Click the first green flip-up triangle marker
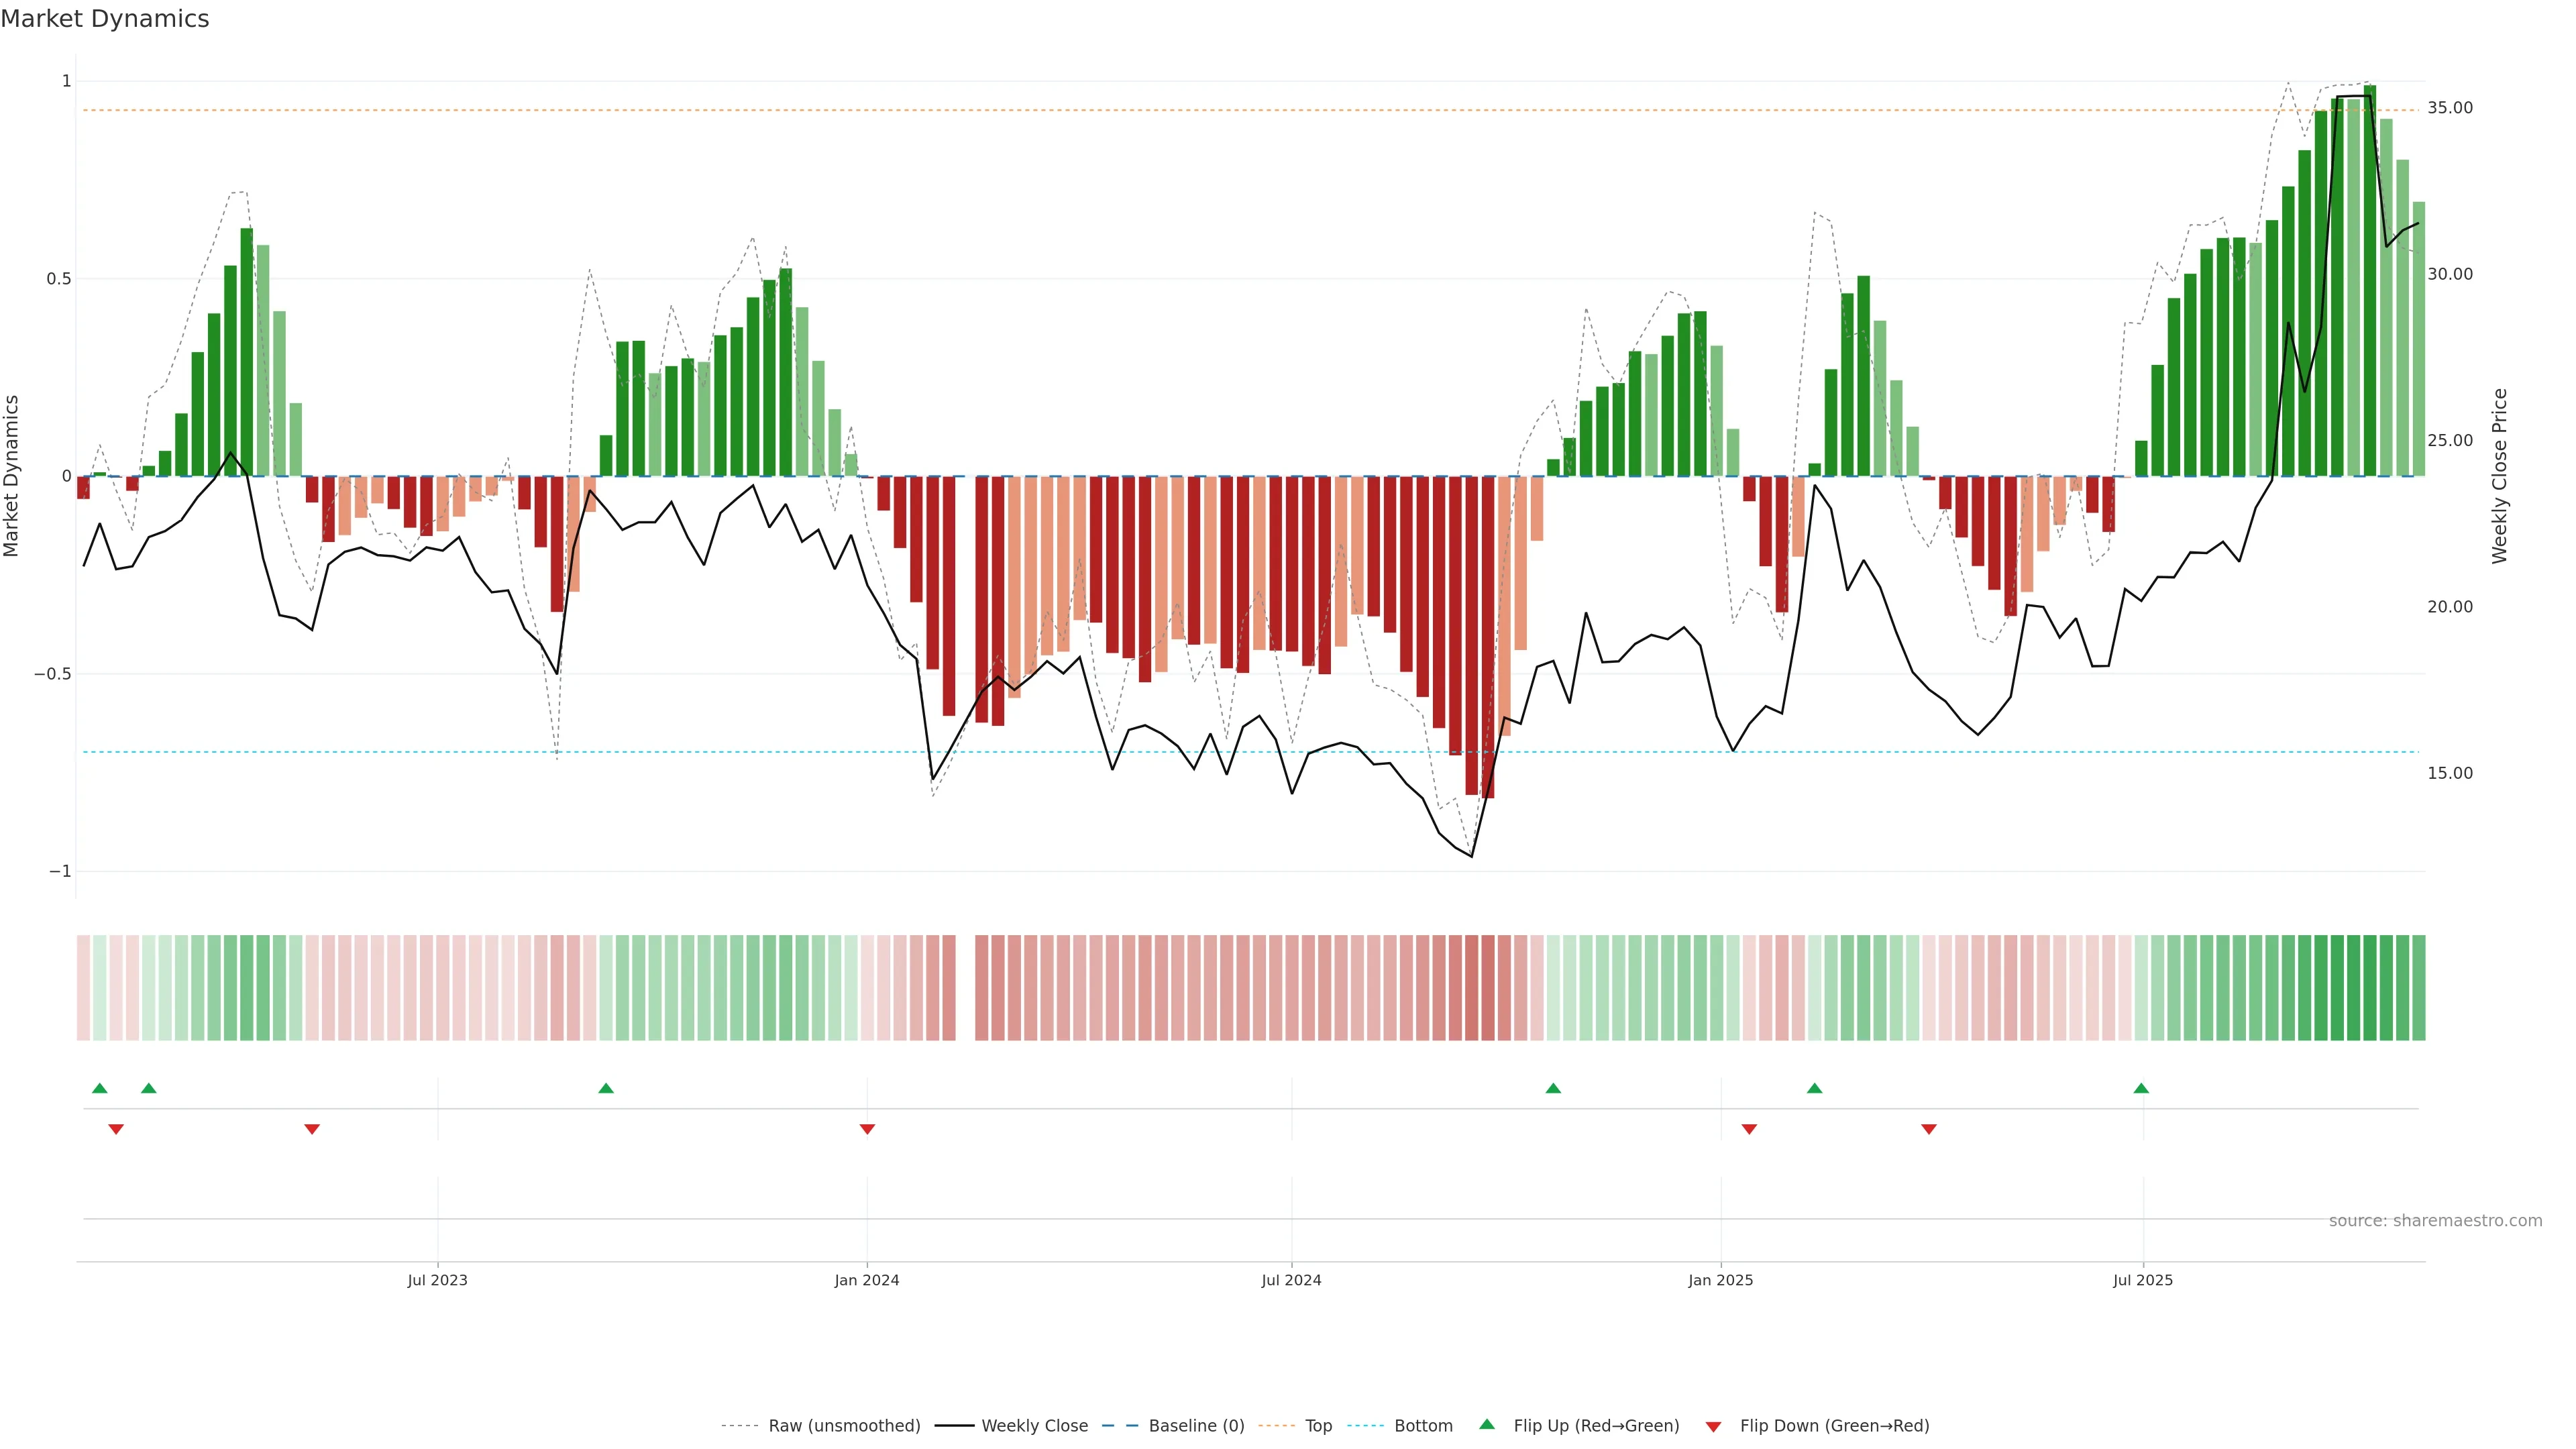This screenshot has width=2576, height=1449. coord(100,1088)
